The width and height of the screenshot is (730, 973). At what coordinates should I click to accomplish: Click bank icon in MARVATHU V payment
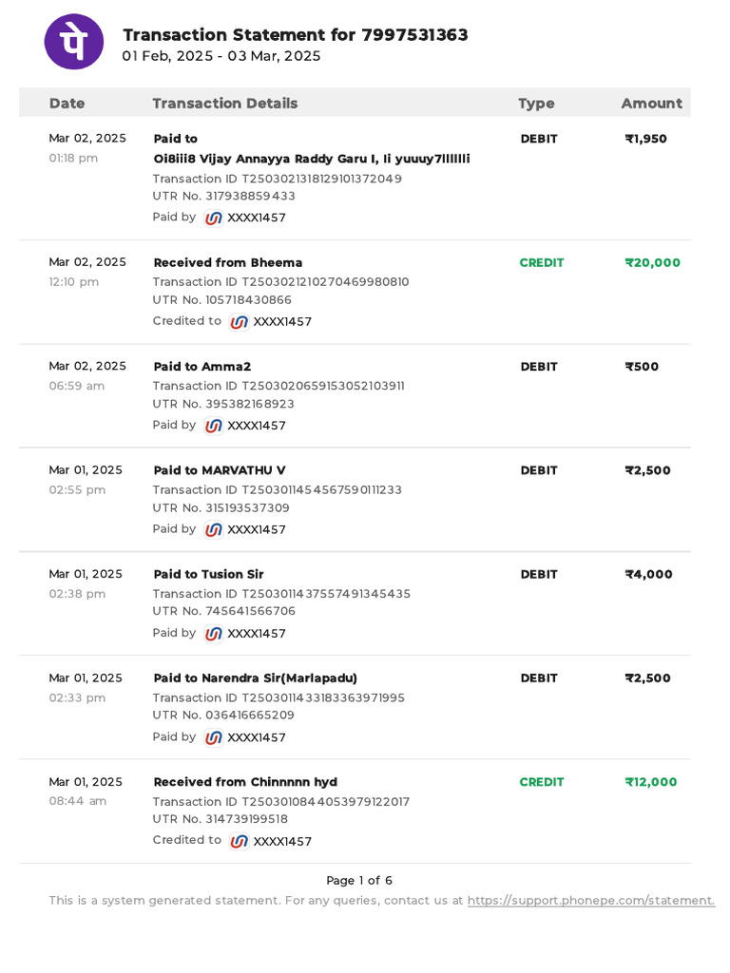pos(214,529)
